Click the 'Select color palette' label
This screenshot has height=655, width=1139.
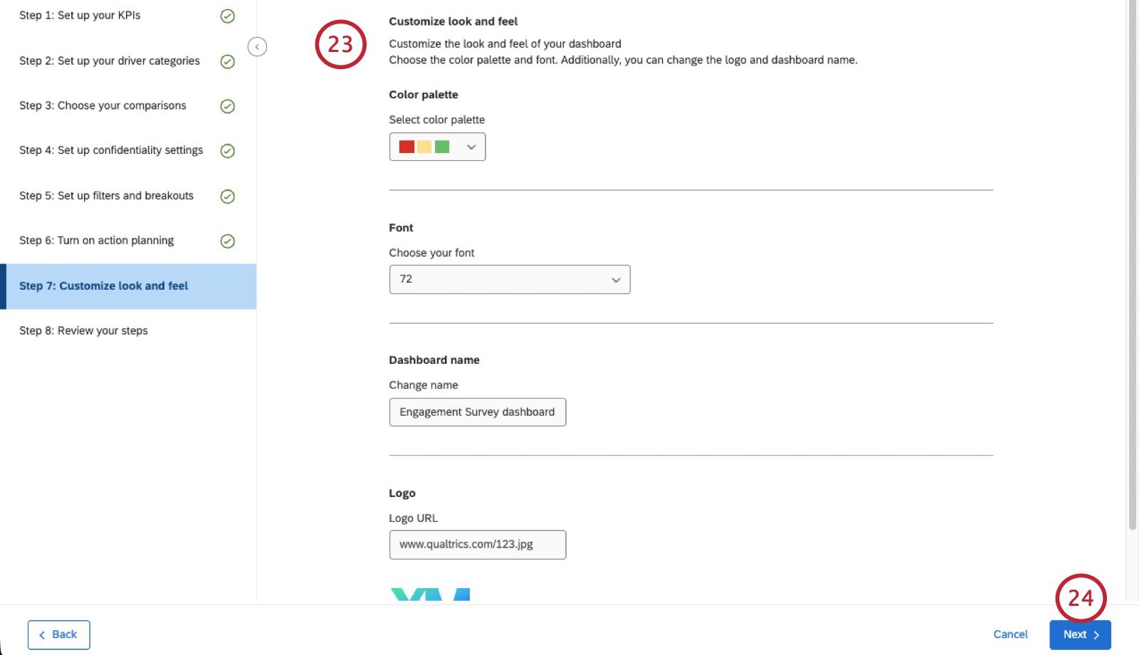pos(437,120)
